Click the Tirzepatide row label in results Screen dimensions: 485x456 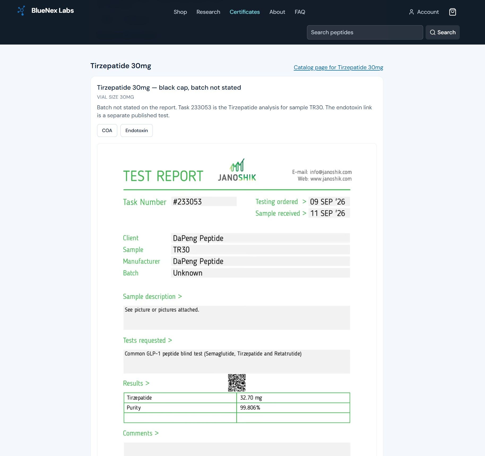[139, 398]
